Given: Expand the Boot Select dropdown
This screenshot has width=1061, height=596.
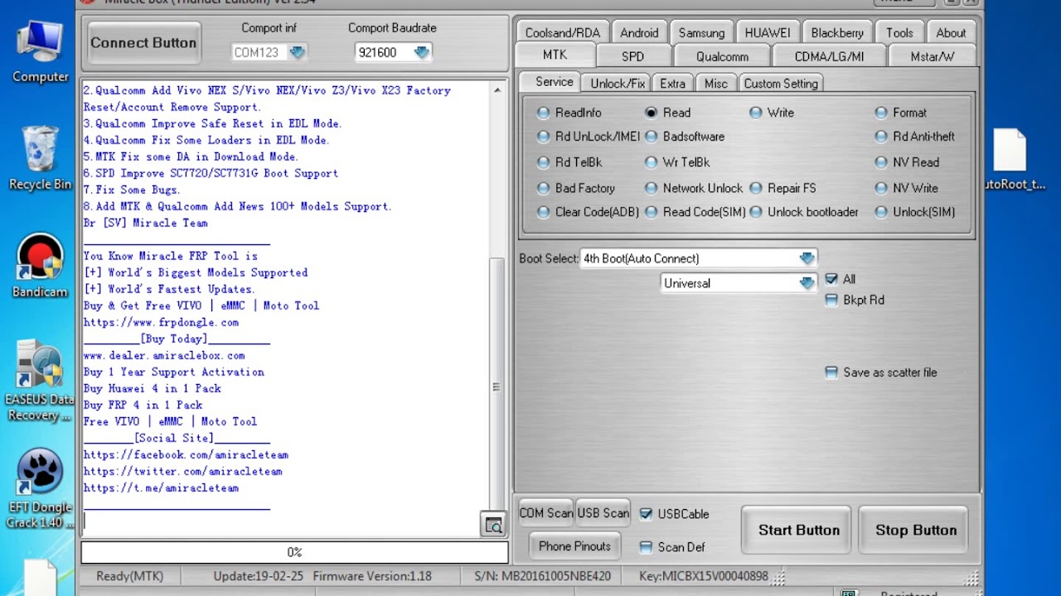Looking at the screenshot, I should [807, 258].
